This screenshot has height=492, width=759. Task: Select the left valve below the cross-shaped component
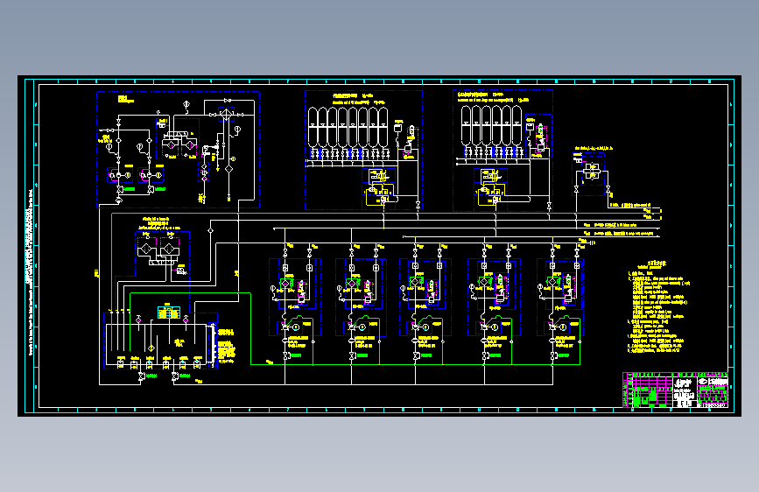tap(576, 189)
